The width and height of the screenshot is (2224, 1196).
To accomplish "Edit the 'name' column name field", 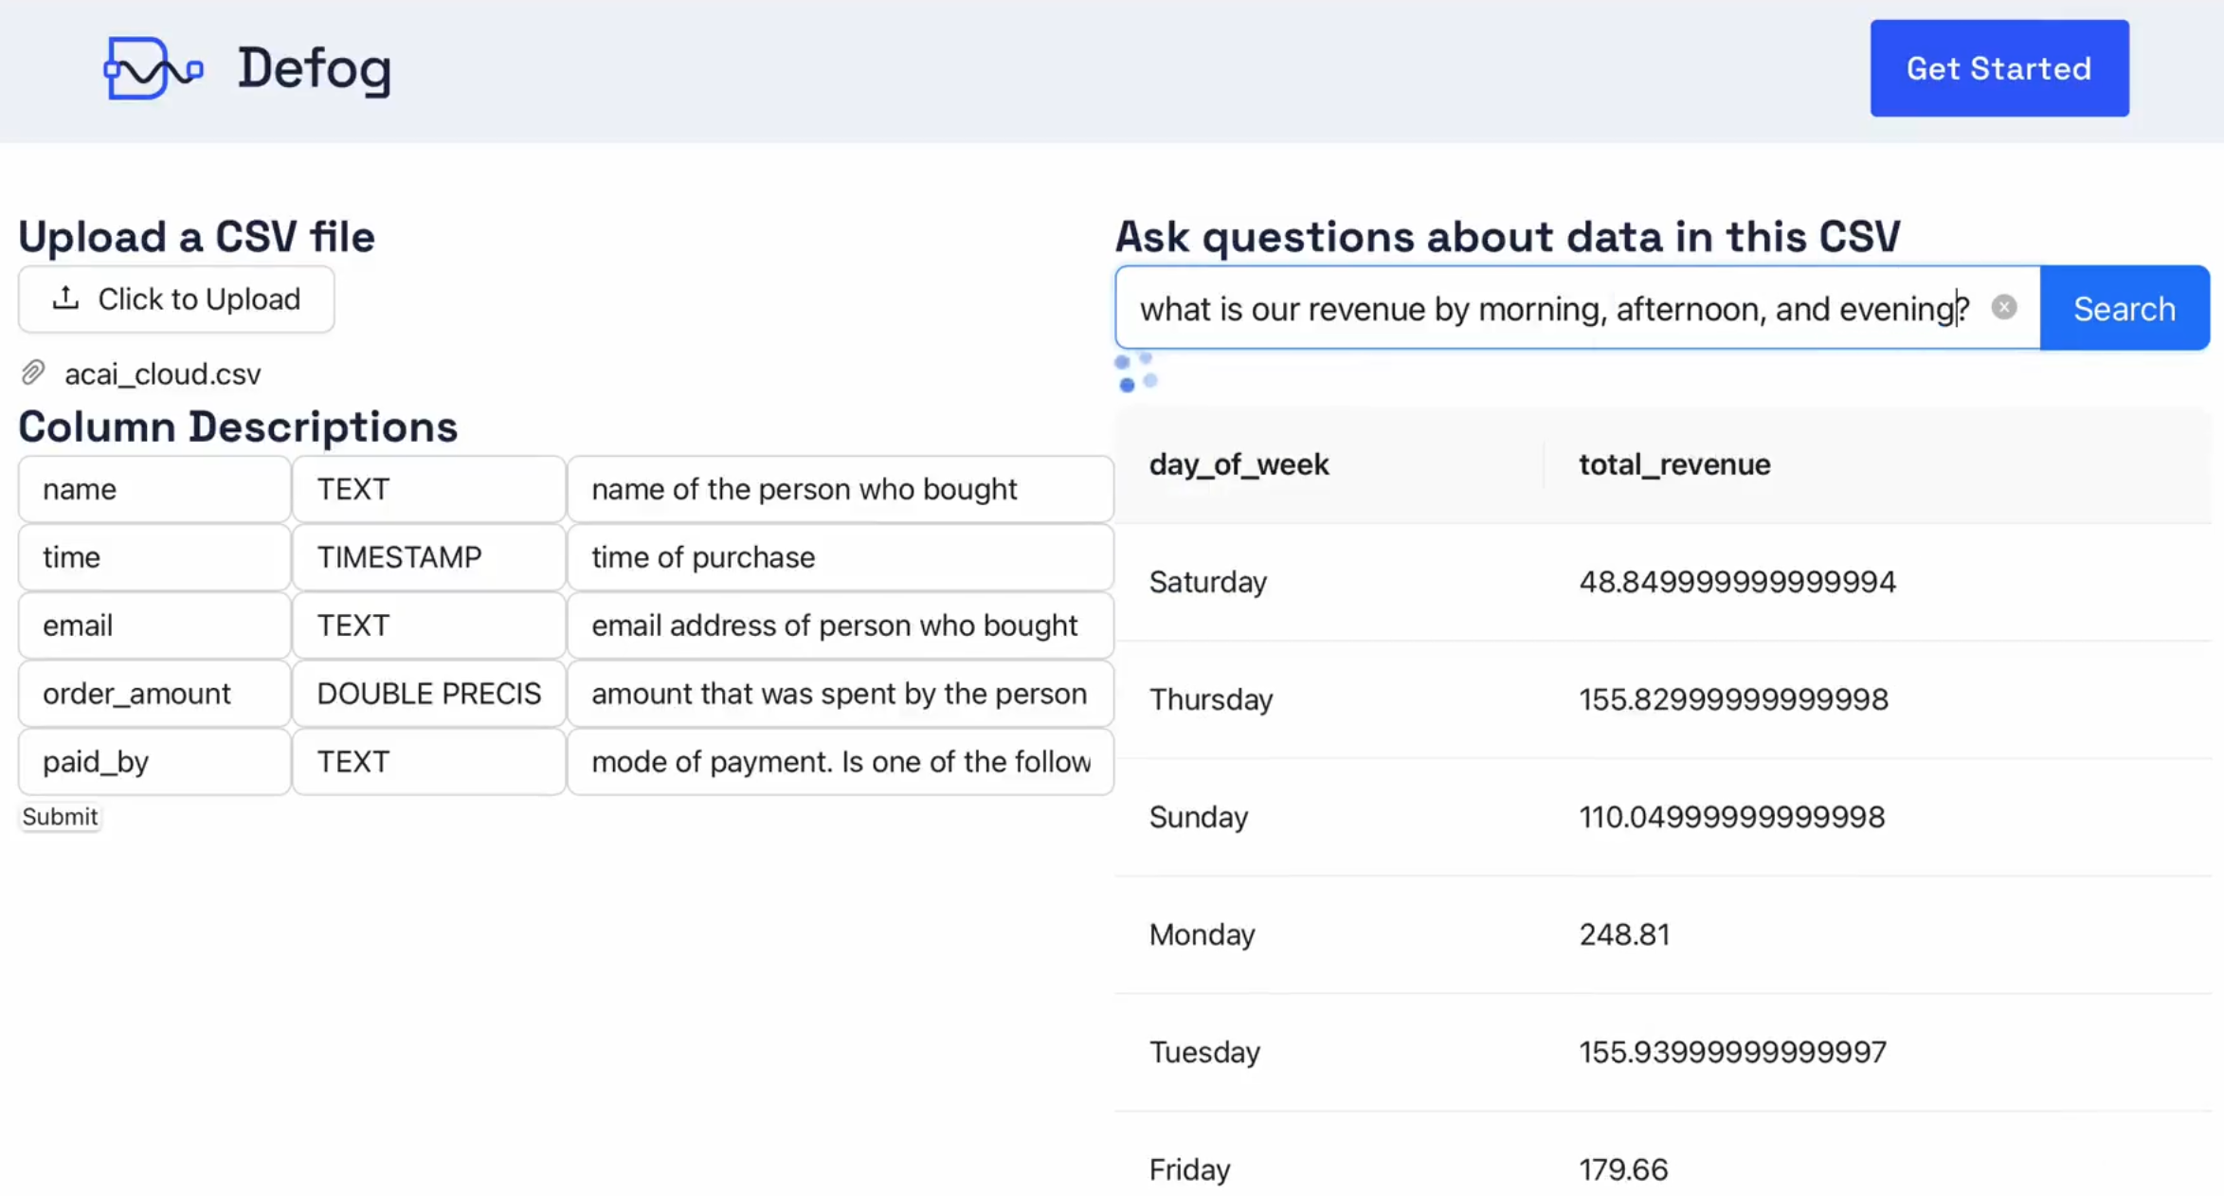I will (x=154, y=489).
